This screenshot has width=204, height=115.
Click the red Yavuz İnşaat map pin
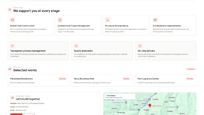coord(150,105)
